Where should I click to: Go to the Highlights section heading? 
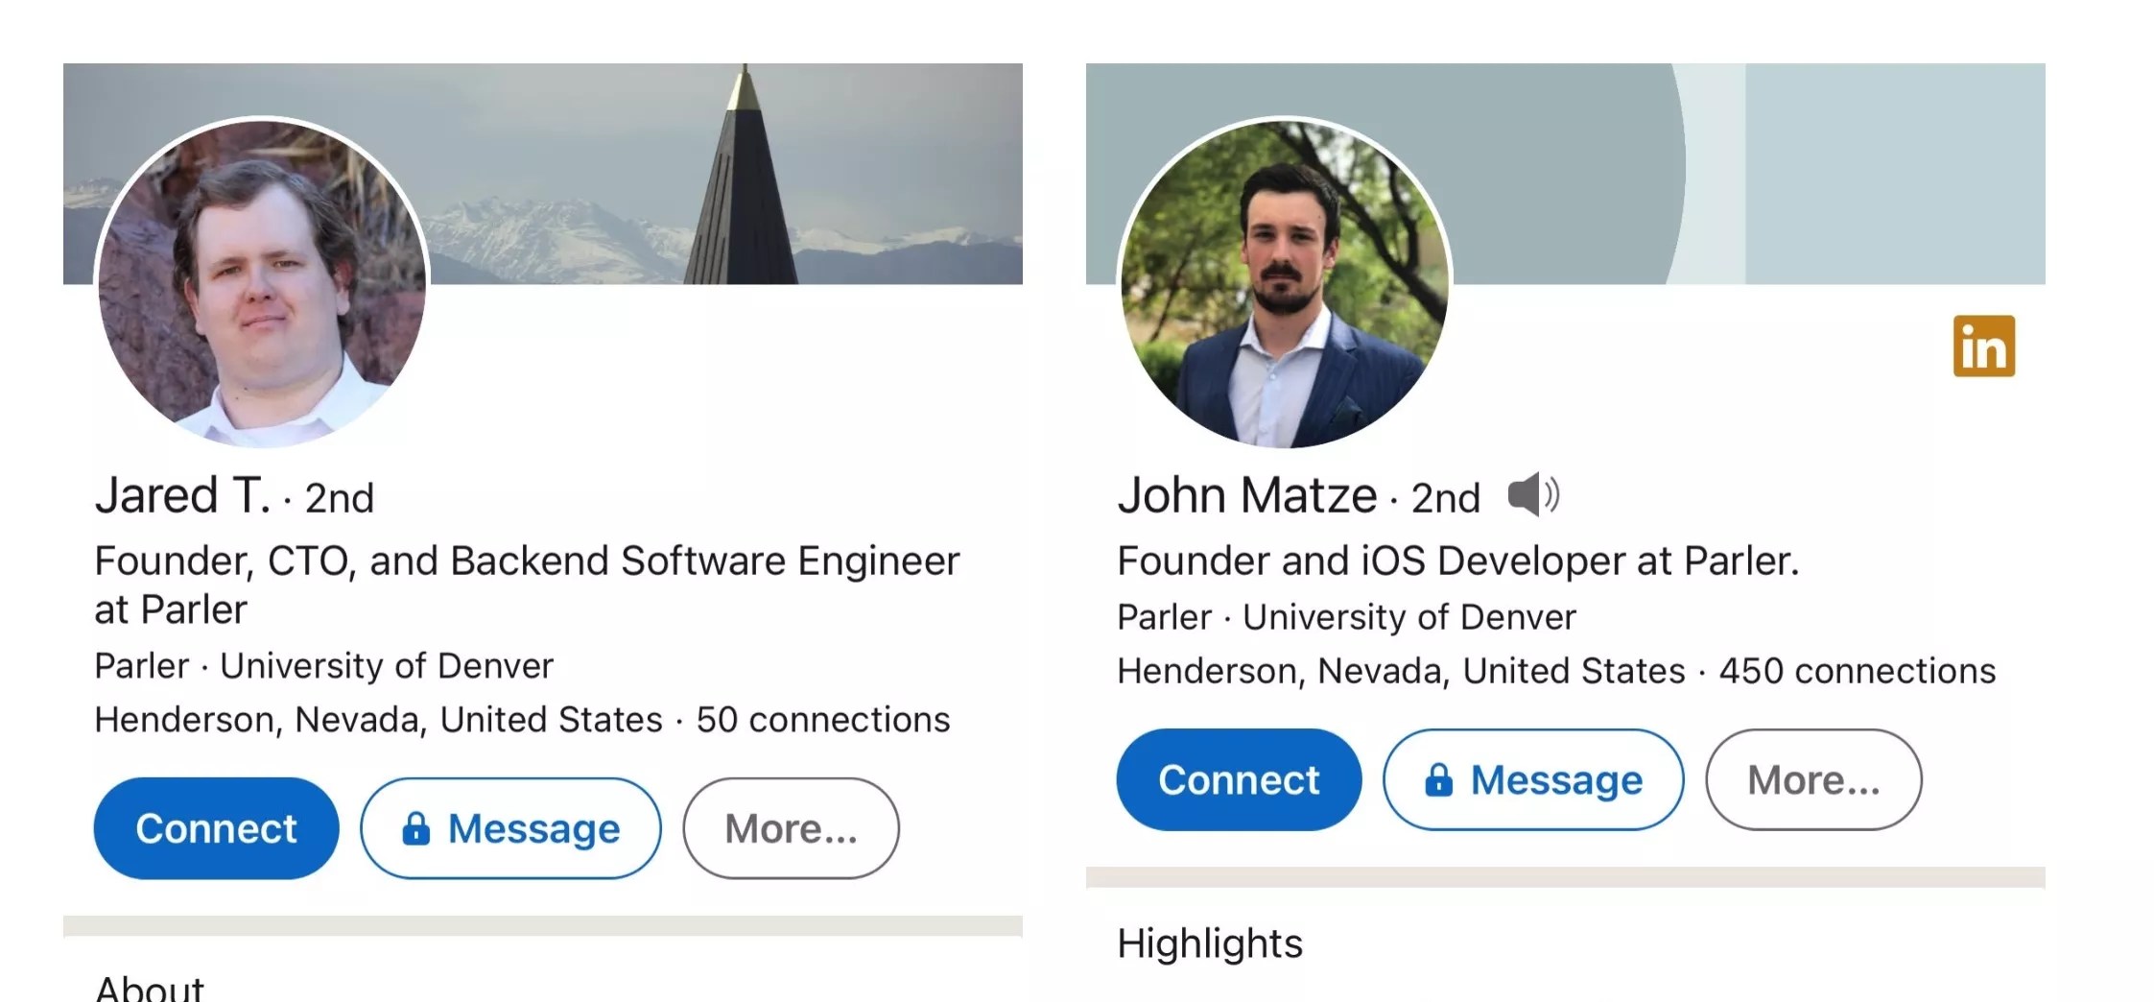click(x=1210, y=943)
